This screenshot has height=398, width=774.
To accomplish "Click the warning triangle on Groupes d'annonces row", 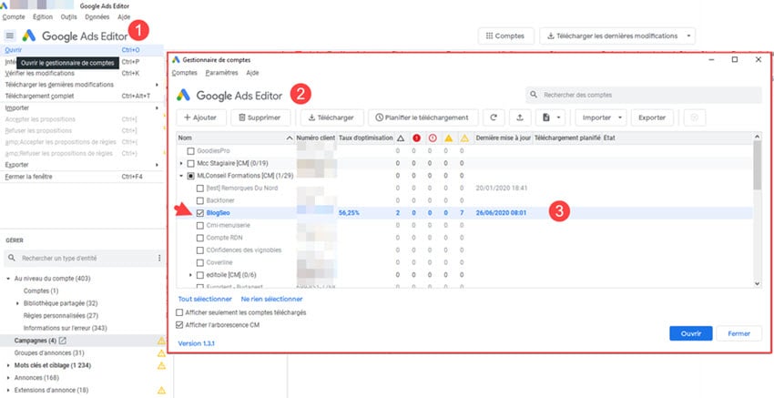I will click(x=161, y=353).
